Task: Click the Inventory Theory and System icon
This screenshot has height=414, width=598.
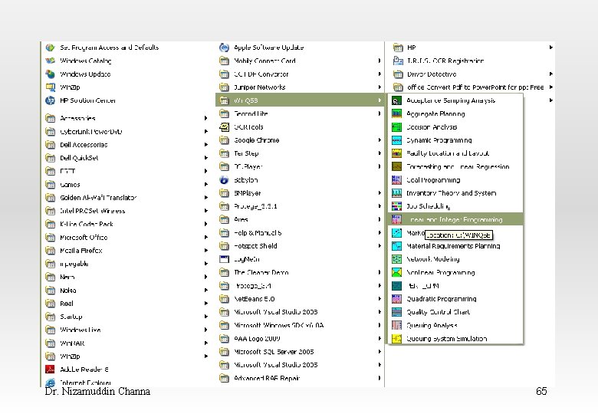Action: [x=396, y=193]
